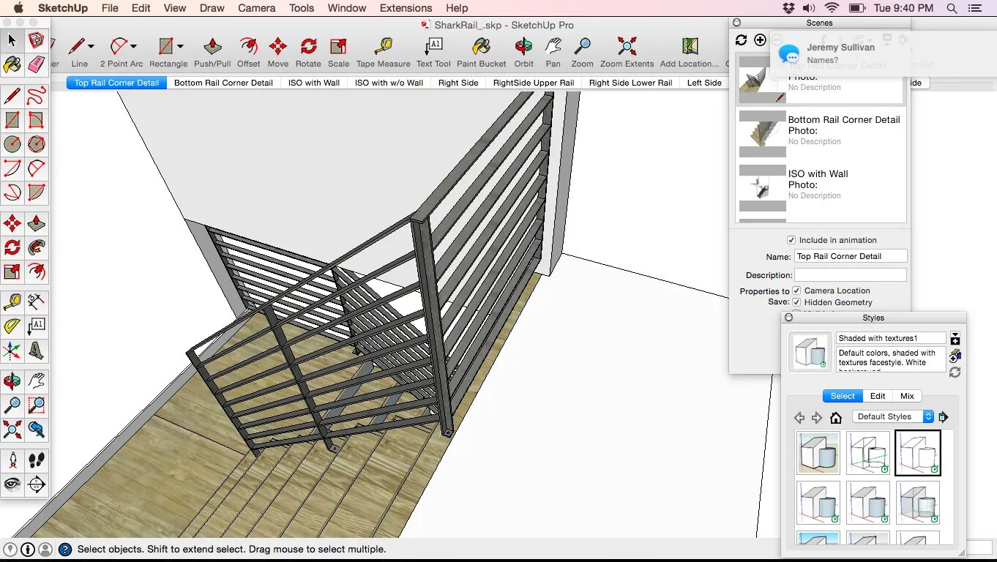997x562 pixels.
Task: Select the Follow Me tool in the left palette
Action: (x=36, y=248)
